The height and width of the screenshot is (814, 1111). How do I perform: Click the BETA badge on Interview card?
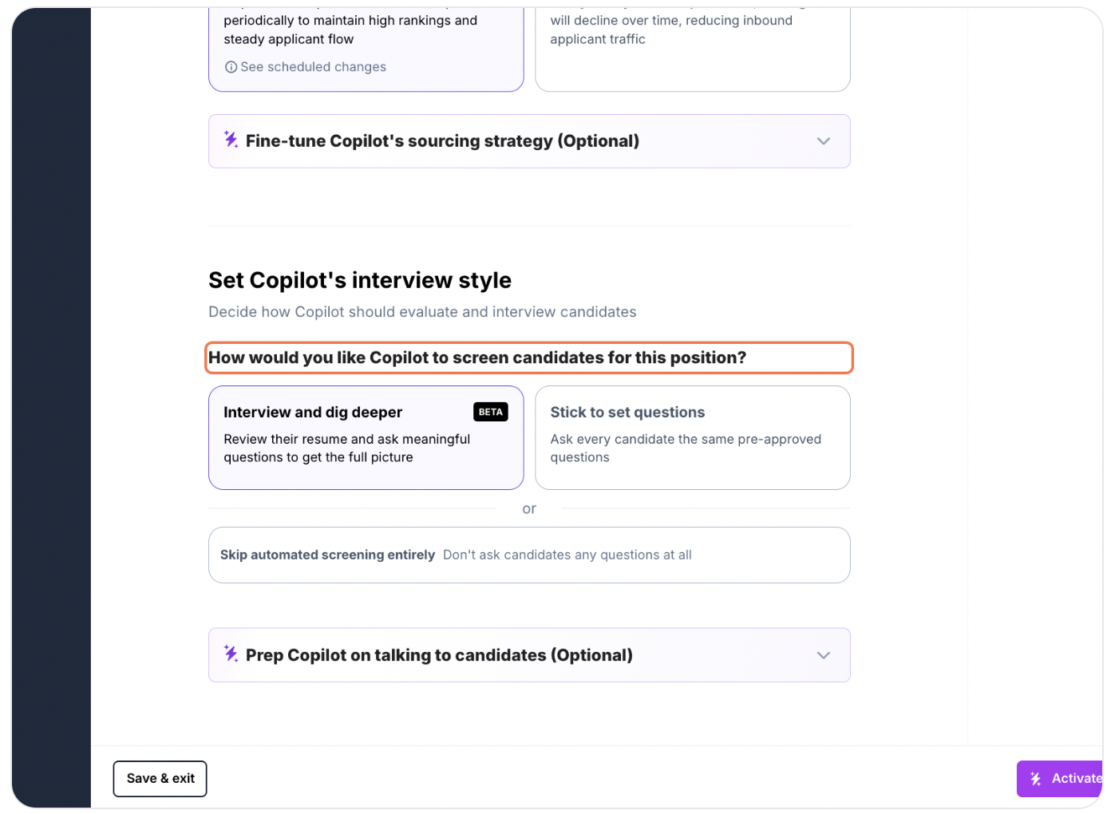coord(491,412)
